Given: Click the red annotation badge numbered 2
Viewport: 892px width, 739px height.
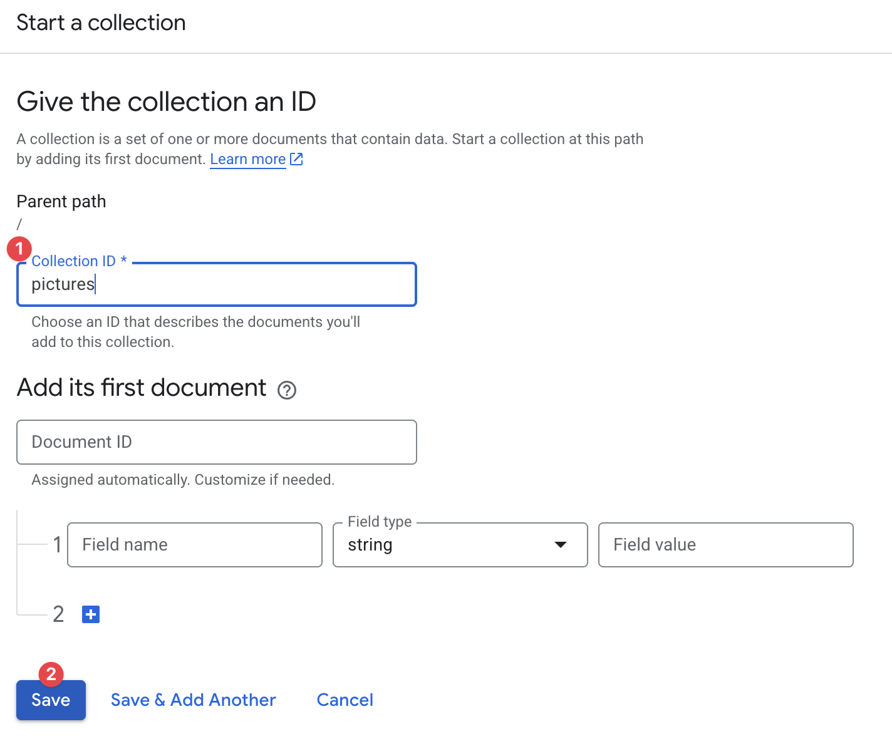Looking at the screenshot, I should point(51,674).
